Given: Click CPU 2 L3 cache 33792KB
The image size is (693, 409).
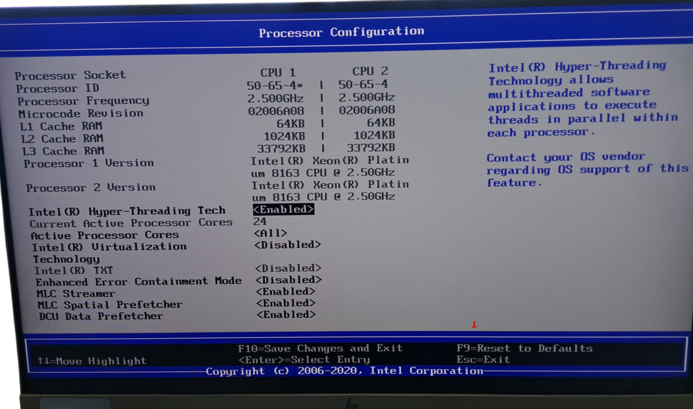Looking at the screenshot, I should [x=371, y=148].
